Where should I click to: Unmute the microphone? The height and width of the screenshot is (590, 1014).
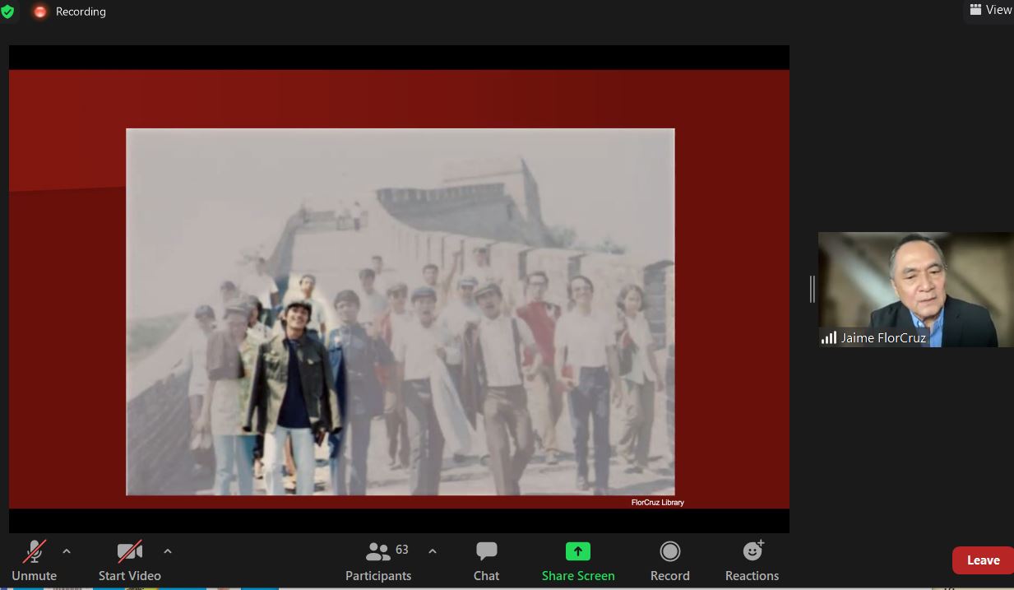point(35,562)
